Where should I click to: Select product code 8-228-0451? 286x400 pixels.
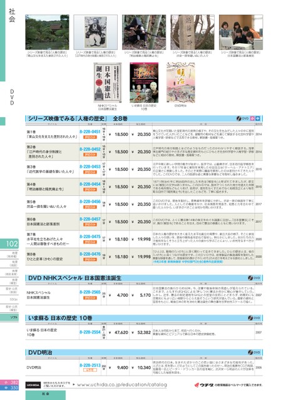[90, 131]
